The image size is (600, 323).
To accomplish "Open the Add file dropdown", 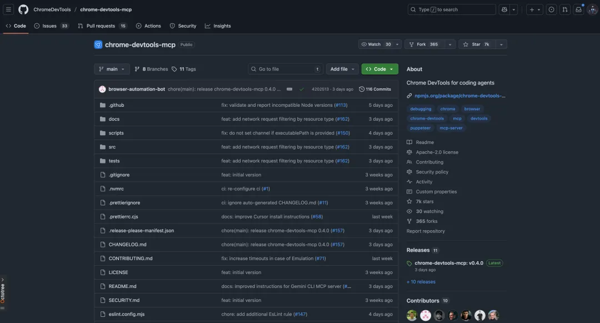I will [342, 69].
